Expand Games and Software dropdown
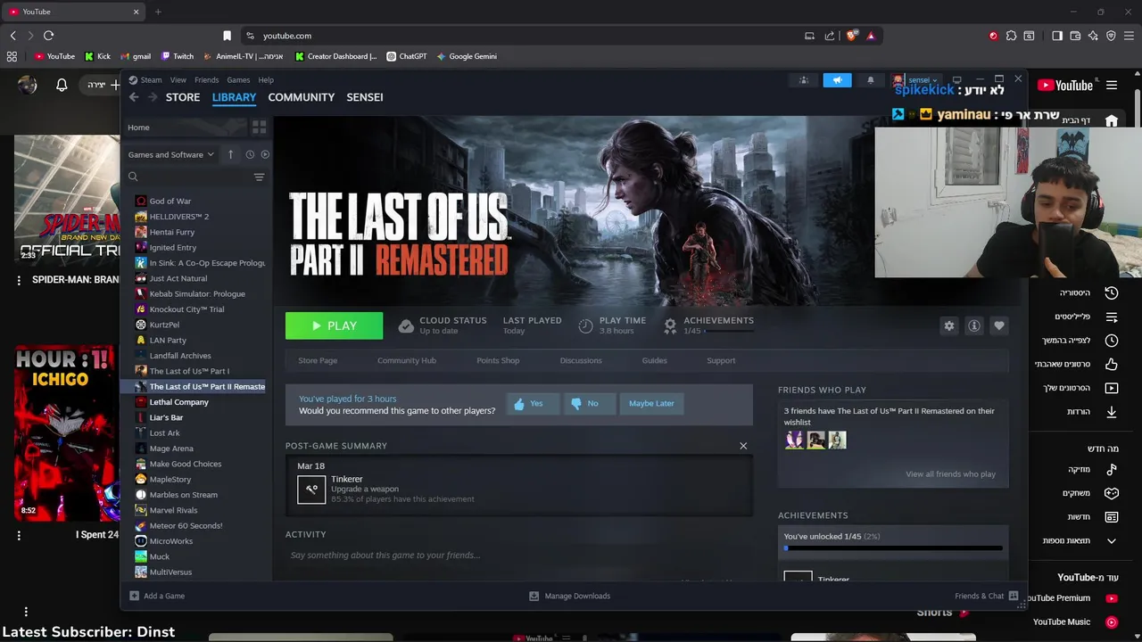The width and height of the screenshot is (1142, 642). click(x=170, y=154)
